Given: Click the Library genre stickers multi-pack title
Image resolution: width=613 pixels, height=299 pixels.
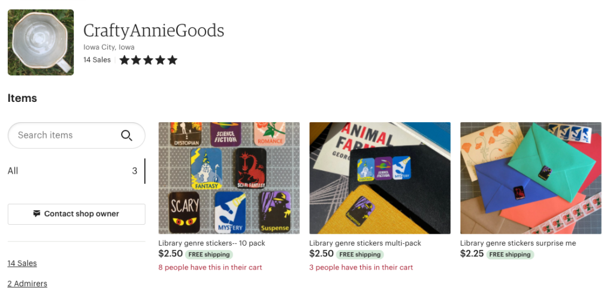Looking at the screenshot, I should pyautogui.click(x=365, y=243).
